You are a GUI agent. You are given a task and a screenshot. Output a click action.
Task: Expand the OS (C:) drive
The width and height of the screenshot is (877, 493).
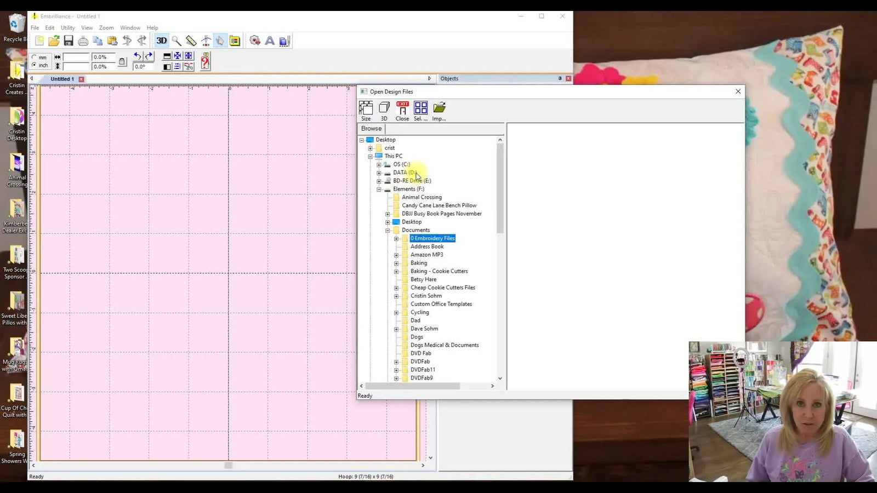[x=379, y=165]
